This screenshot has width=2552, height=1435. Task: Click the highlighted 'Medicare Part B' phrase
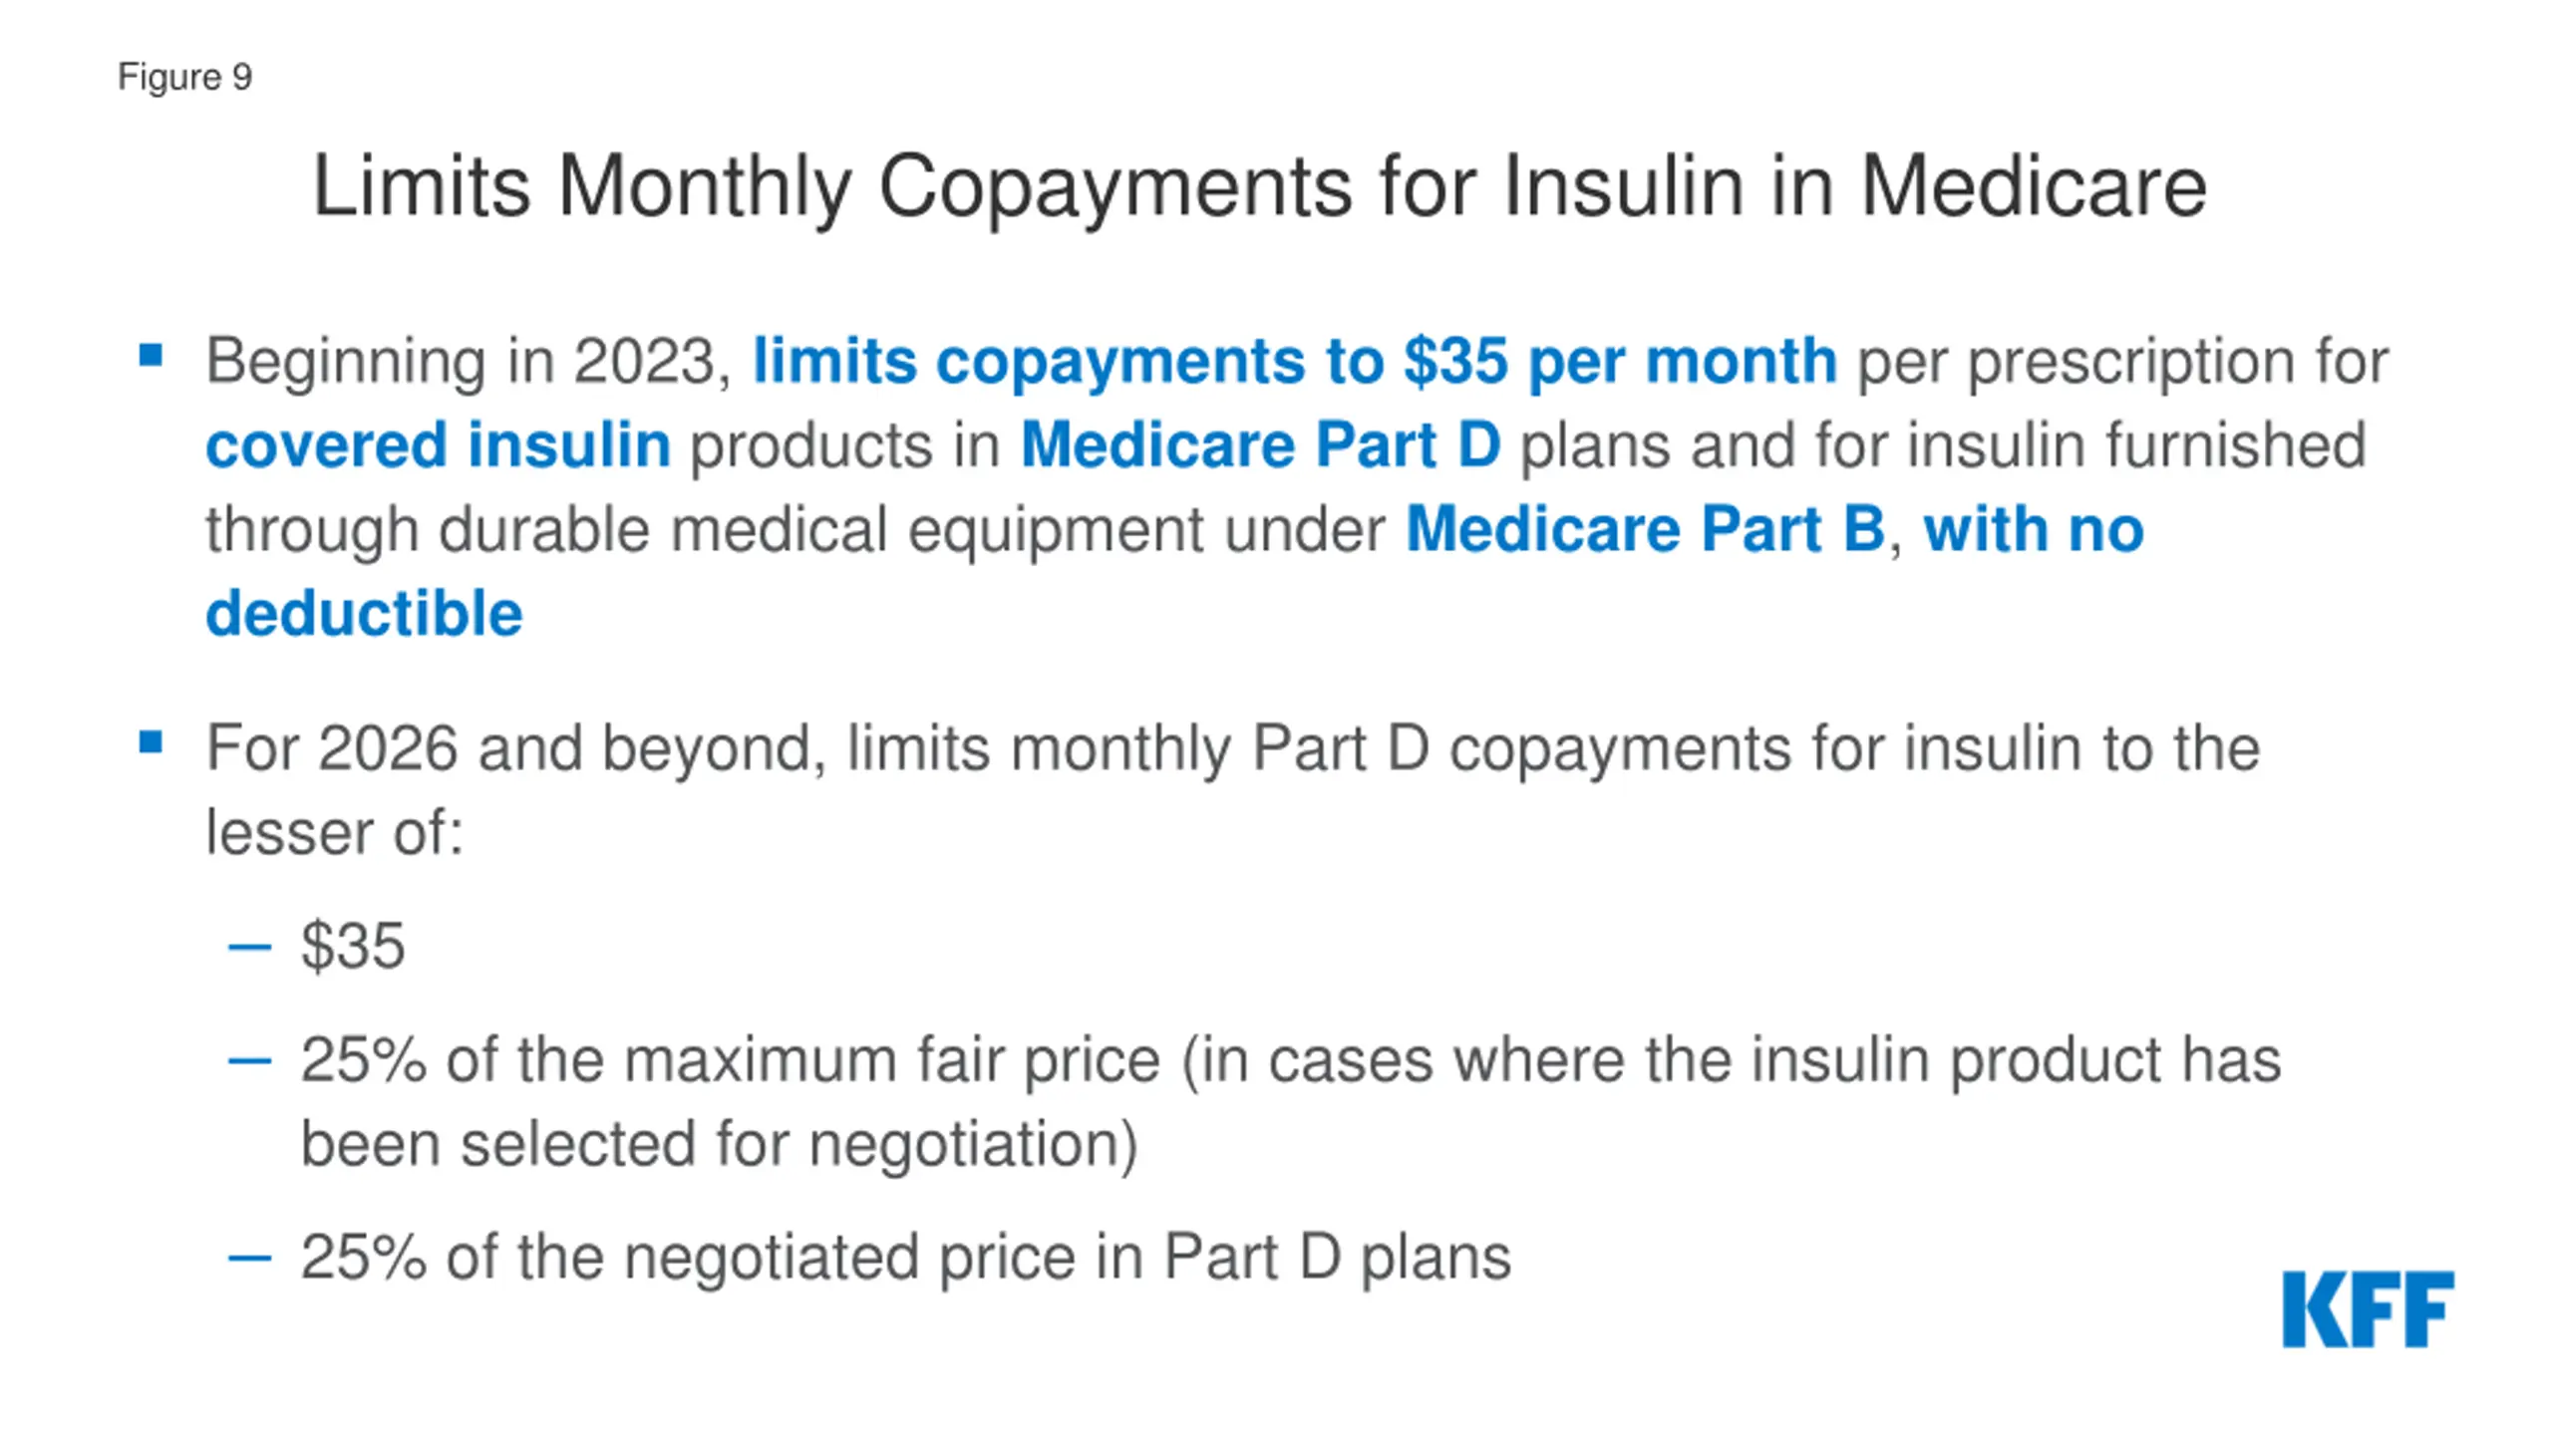(x=1645, y=529)
